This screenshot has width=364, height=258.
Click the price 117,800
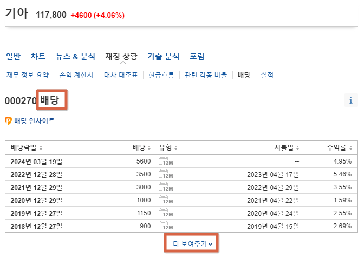tap(51, 15)
